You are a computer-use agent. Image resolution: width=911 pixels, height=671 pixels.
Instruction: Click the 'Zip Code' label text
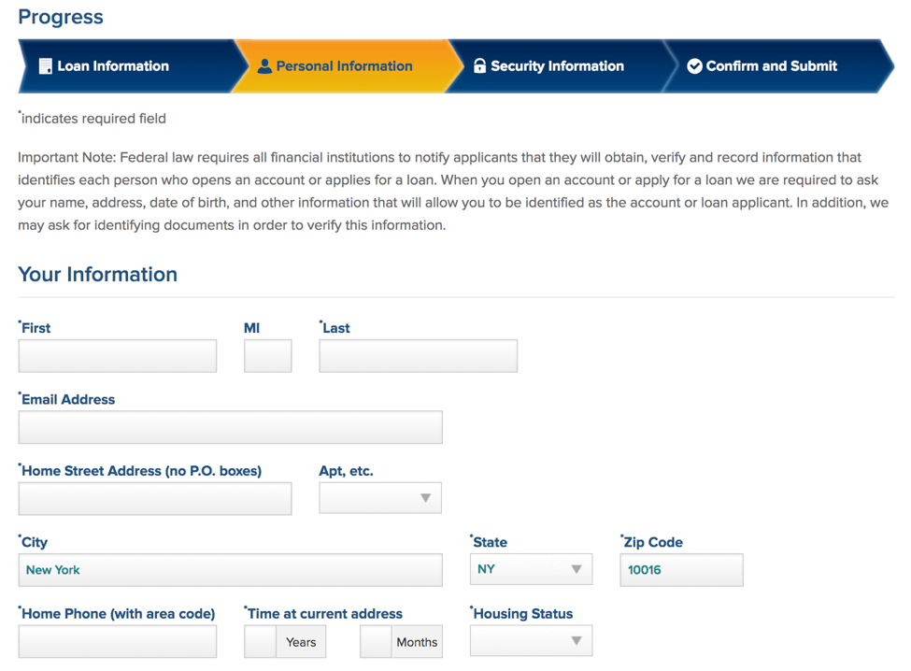click(651, 542)
